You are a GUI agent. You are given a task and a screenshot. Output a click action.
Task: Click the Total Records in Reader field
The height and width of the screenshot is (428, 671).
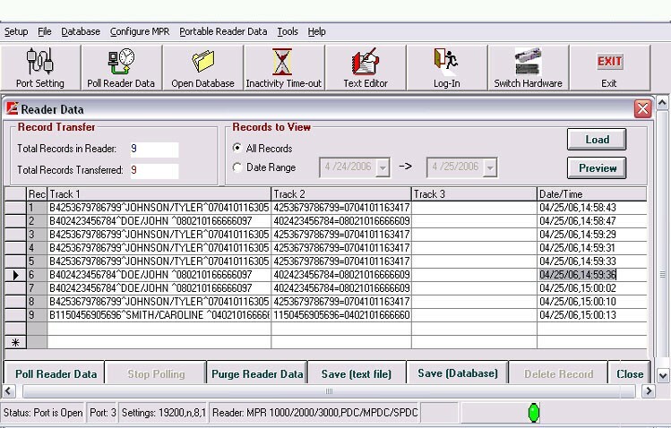(154, 149)
